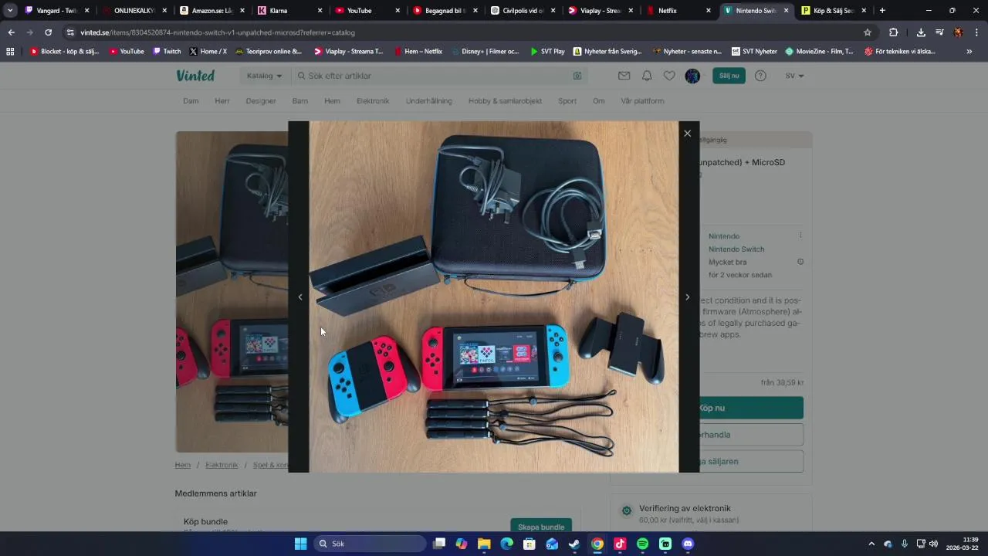Open Spotify from the taskbar
This screenshot has height=556, width=988.
click(642, 544)
